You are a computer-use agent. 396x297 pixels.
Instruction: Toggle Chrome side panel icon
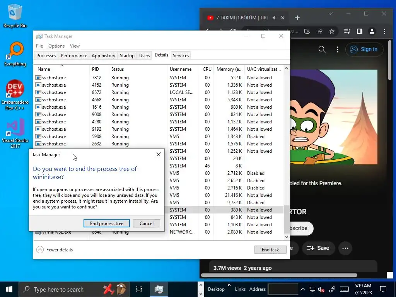click(x=359, y=31)
